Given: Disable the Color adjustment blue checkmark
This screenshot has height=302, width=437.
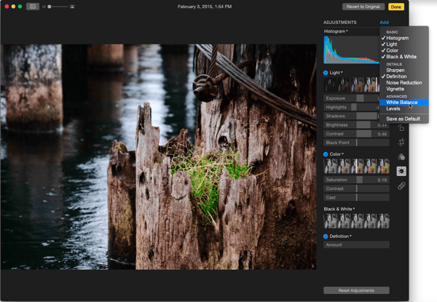Looking at the screenshot, I should 326,154.
